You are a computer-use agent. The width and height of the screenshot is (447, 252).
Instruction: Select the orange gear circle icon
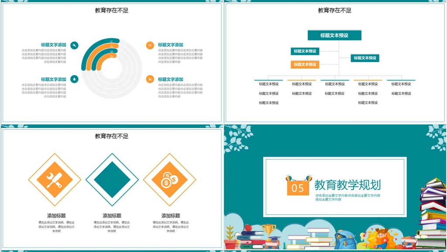tap(150, 45)
